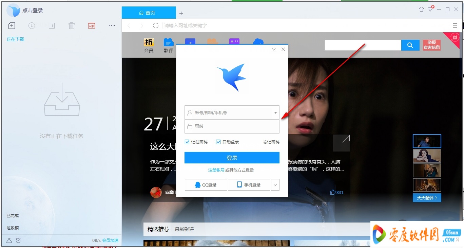Click the 天天精评 button
This screenshot has width=464, height=248.
coord(427,198)
